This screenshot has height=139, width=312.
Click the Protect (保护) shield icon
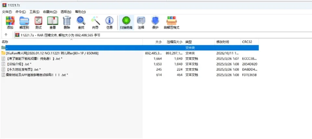[155, 20]
